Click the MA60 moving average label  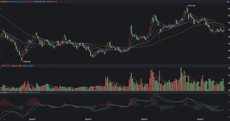pos(51,2)
